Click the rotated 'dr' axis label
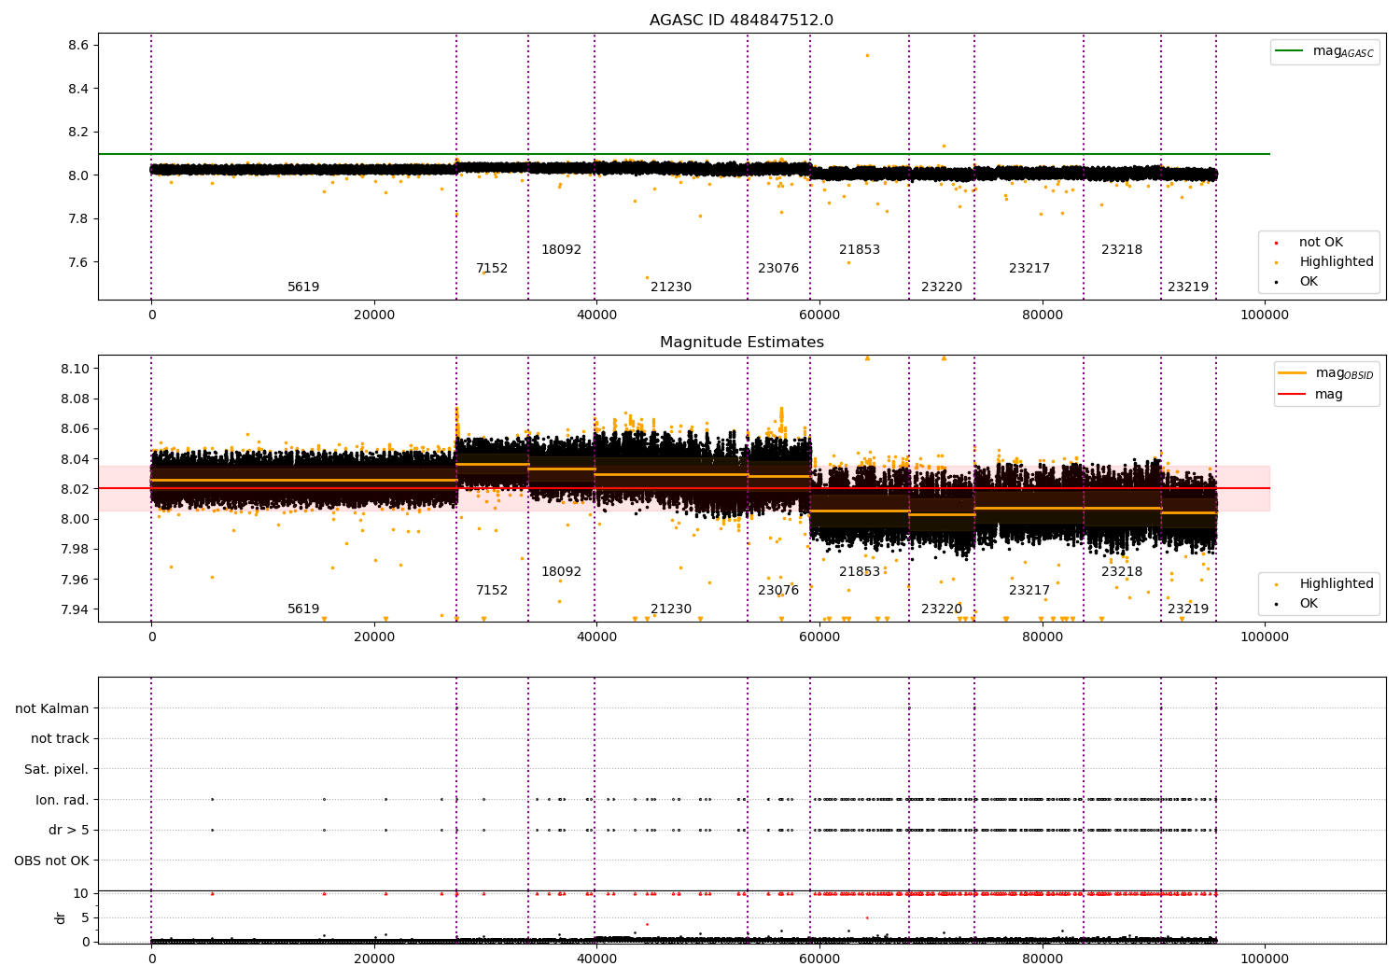The image size is (1400, 980). pyautogui.click(x=61, y=917)
